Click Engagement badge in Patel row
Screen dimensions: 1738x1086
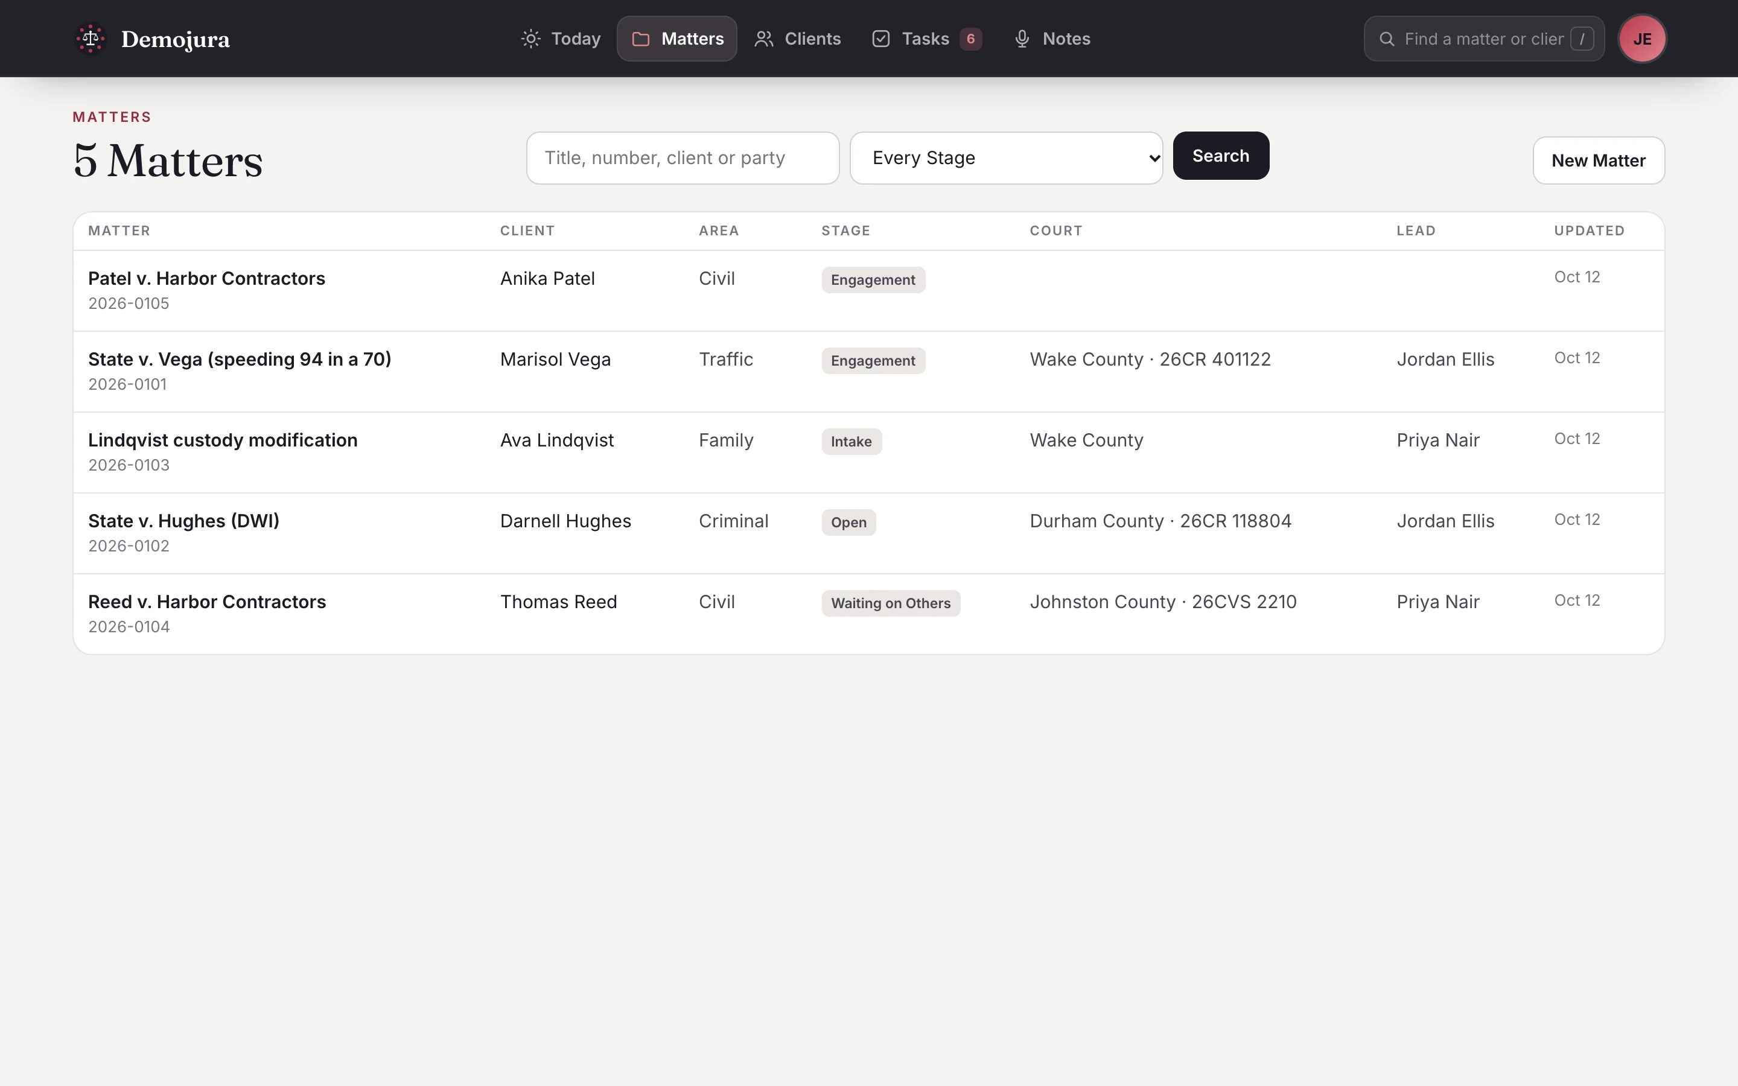point(873,280)
